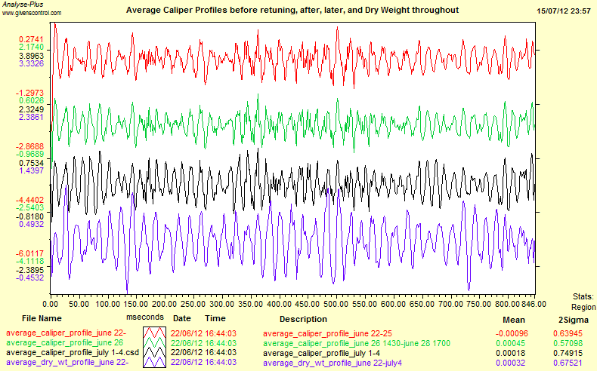597x371 pixels.
Task: Click the 2Sigma value 0.57098
Action: click(x=568, y=344)
